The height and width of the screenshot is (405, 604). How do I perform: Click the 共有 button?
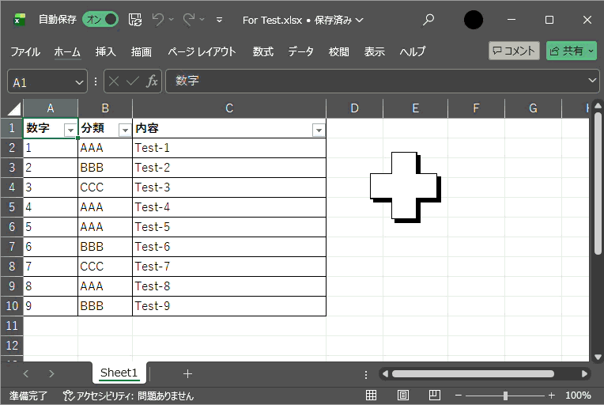click(x=572, y=51)
